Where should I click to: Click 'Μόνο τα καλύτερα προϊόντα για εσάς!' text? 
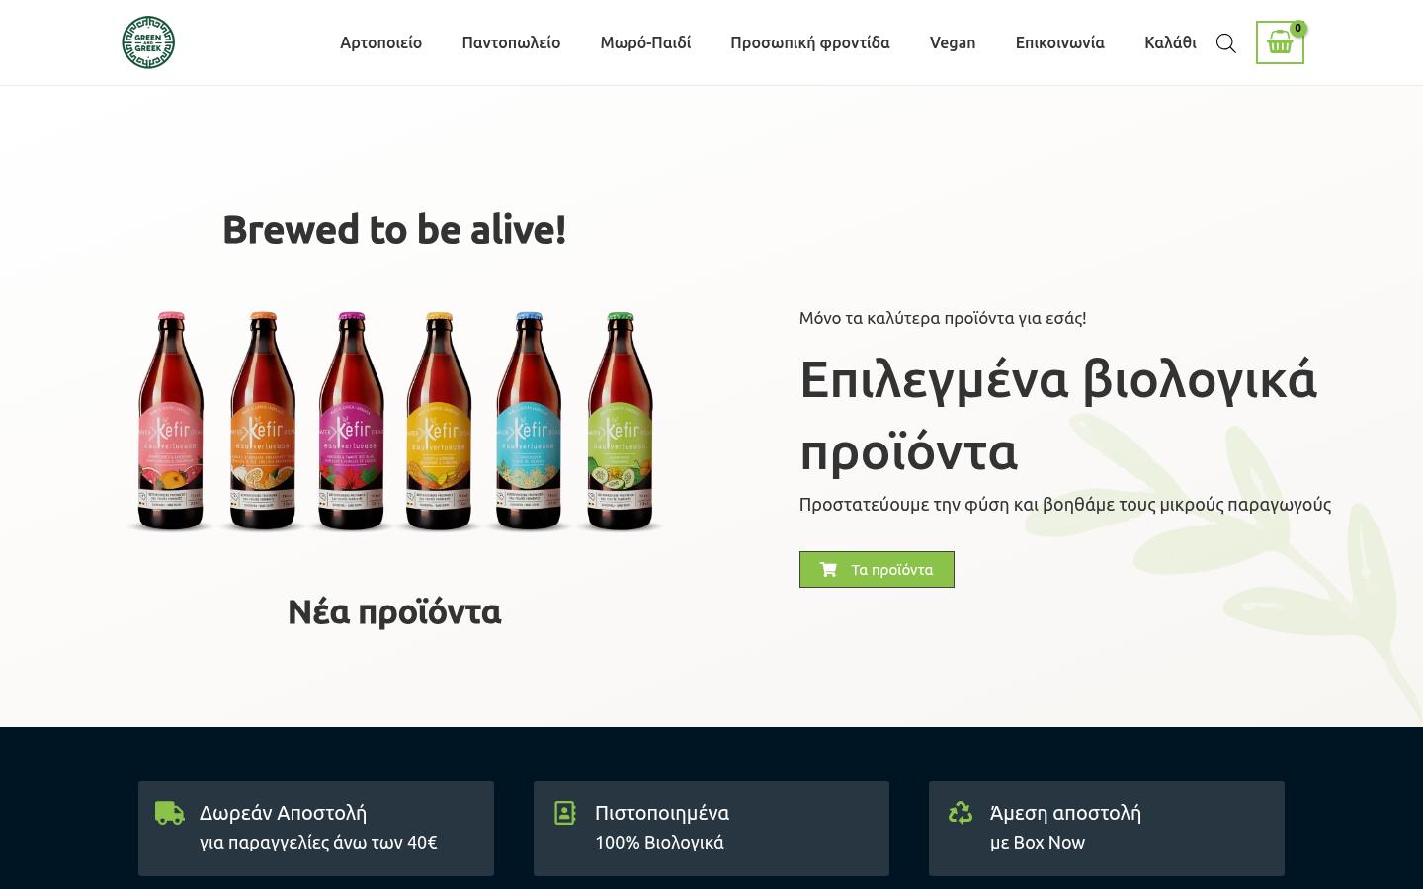(x=943, y=318)
